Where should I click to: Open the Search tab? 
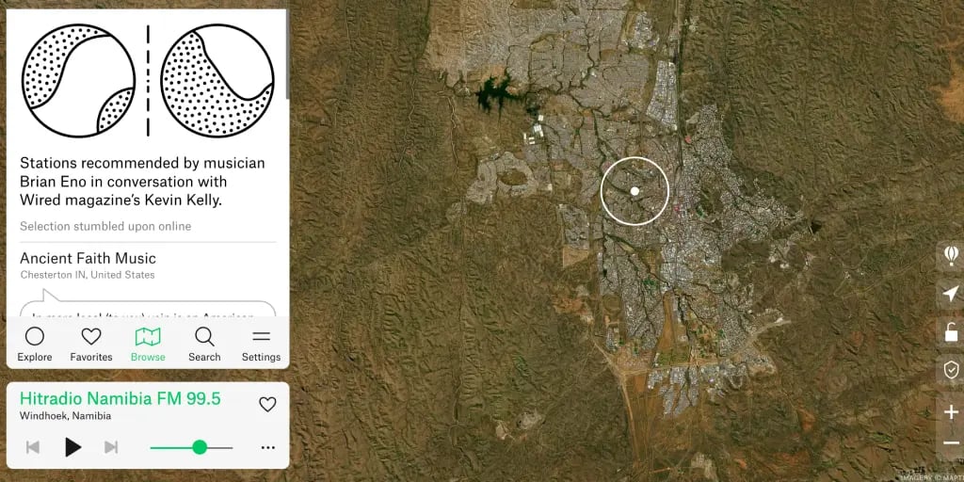point(204,345)
